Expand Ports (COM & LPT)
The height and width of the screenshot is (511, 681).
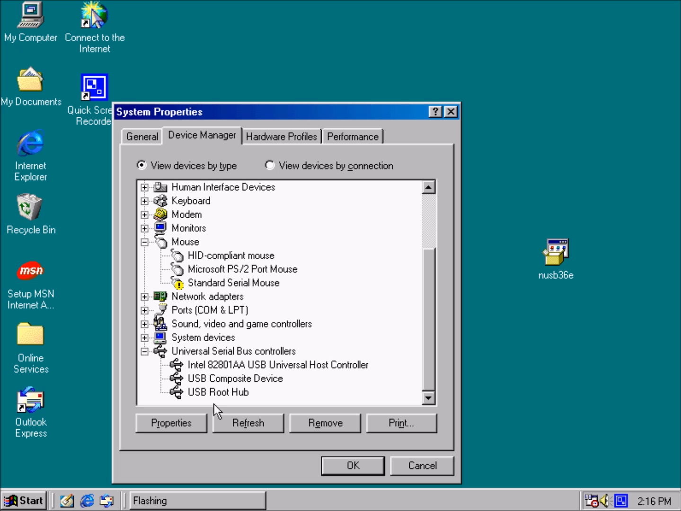pos(144,310)
